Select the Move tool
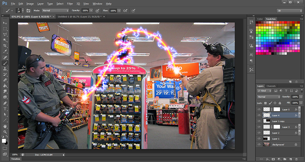Screen dimensions: 305x162 [5, 23]
